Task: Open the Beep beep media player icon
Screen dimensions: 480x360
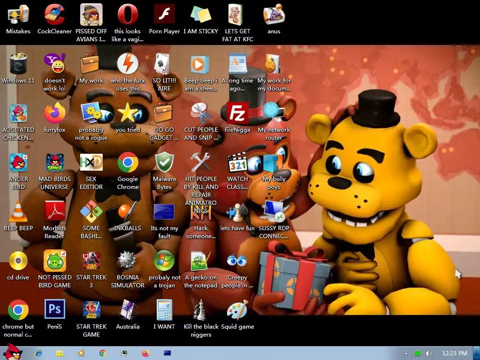Action: click(x=201, y=64)
